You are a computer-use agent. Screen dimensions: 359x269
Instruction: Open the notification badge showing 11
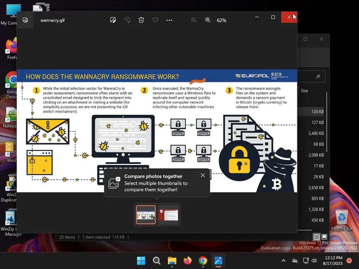click(349, 261)
